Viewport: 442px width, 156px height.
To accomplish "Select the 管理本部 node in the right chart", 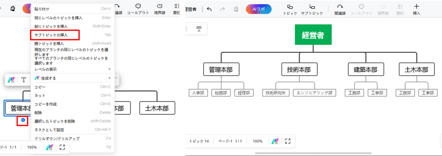I will pyautogui.click(x=221, y=69).
